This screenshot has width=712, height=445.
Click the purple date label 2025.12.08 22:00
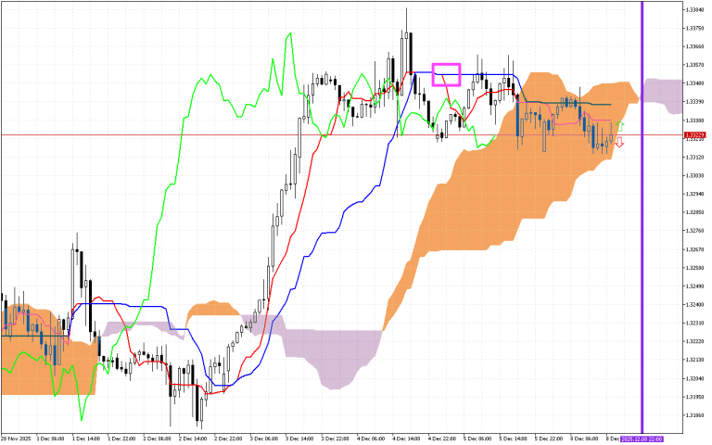tap(642, 439)
